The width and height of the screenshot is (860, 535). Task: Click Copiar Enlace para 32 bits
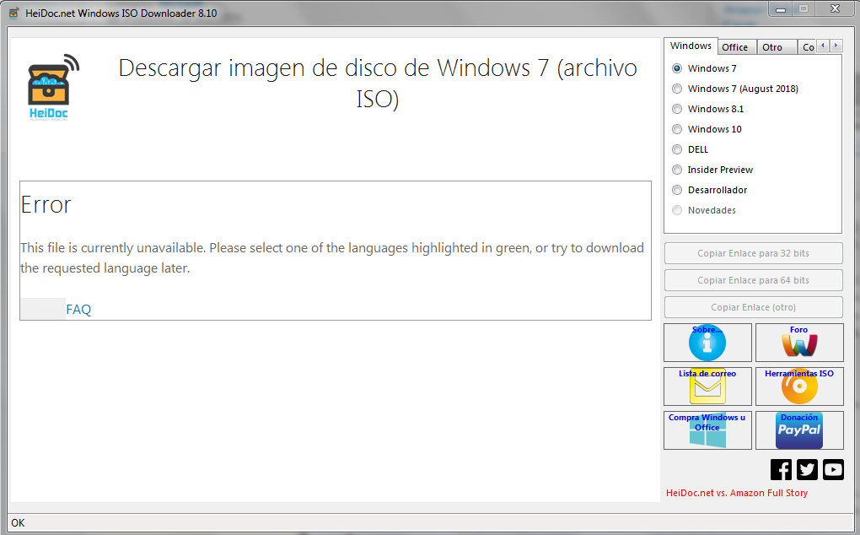coord(753,253)
